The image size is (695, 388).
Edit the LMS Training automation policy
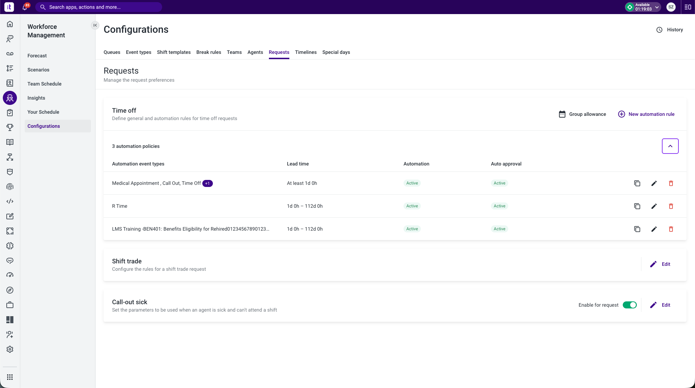(654, 229)
